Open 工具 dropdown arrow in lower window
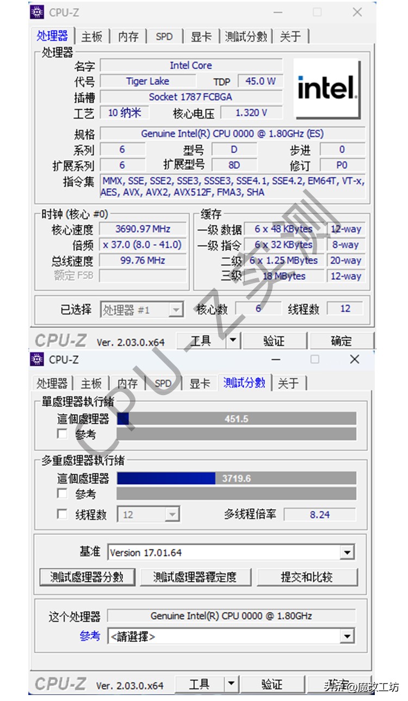Screen dimensions: 408x701 pos(232,685)
